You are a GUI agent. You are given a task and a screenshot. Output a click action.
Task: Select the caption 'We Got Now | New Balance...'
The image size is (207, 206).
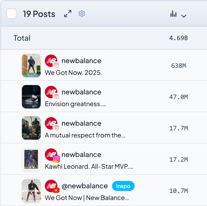[x=87, y=198]
